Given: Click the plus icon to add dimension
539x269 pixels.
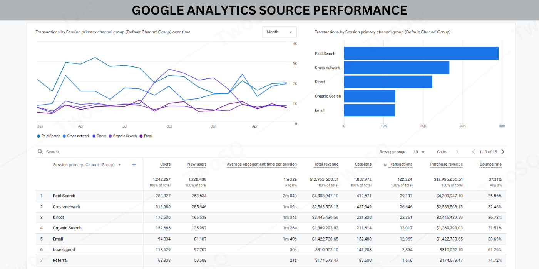Looking at the screenshot, I should point(134,165).
